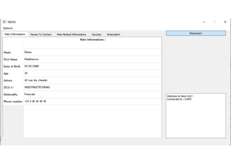Click the 'Age' row header
The height and width of the screenshot is (164, 231).
pos(13,73)
